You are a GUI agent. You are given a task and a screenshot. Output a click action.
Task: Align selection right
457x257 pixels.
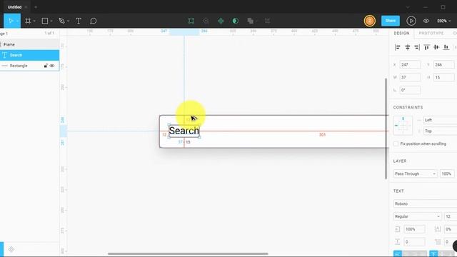[417, 47]
